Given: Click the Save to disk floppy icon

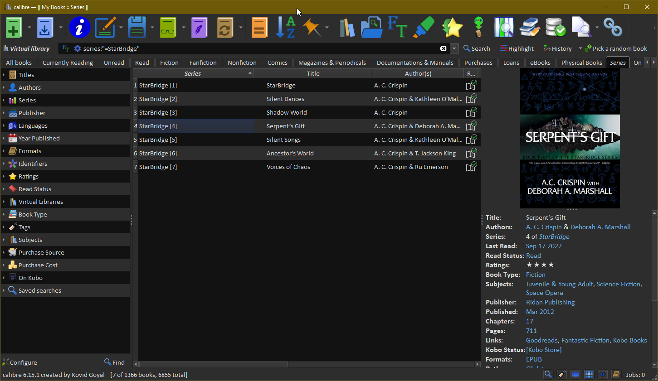Looking at the screenshot, I should (136, 28).
